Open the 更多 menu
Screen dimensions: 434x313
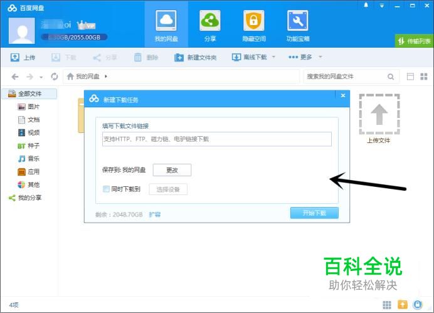pos(300,57)
